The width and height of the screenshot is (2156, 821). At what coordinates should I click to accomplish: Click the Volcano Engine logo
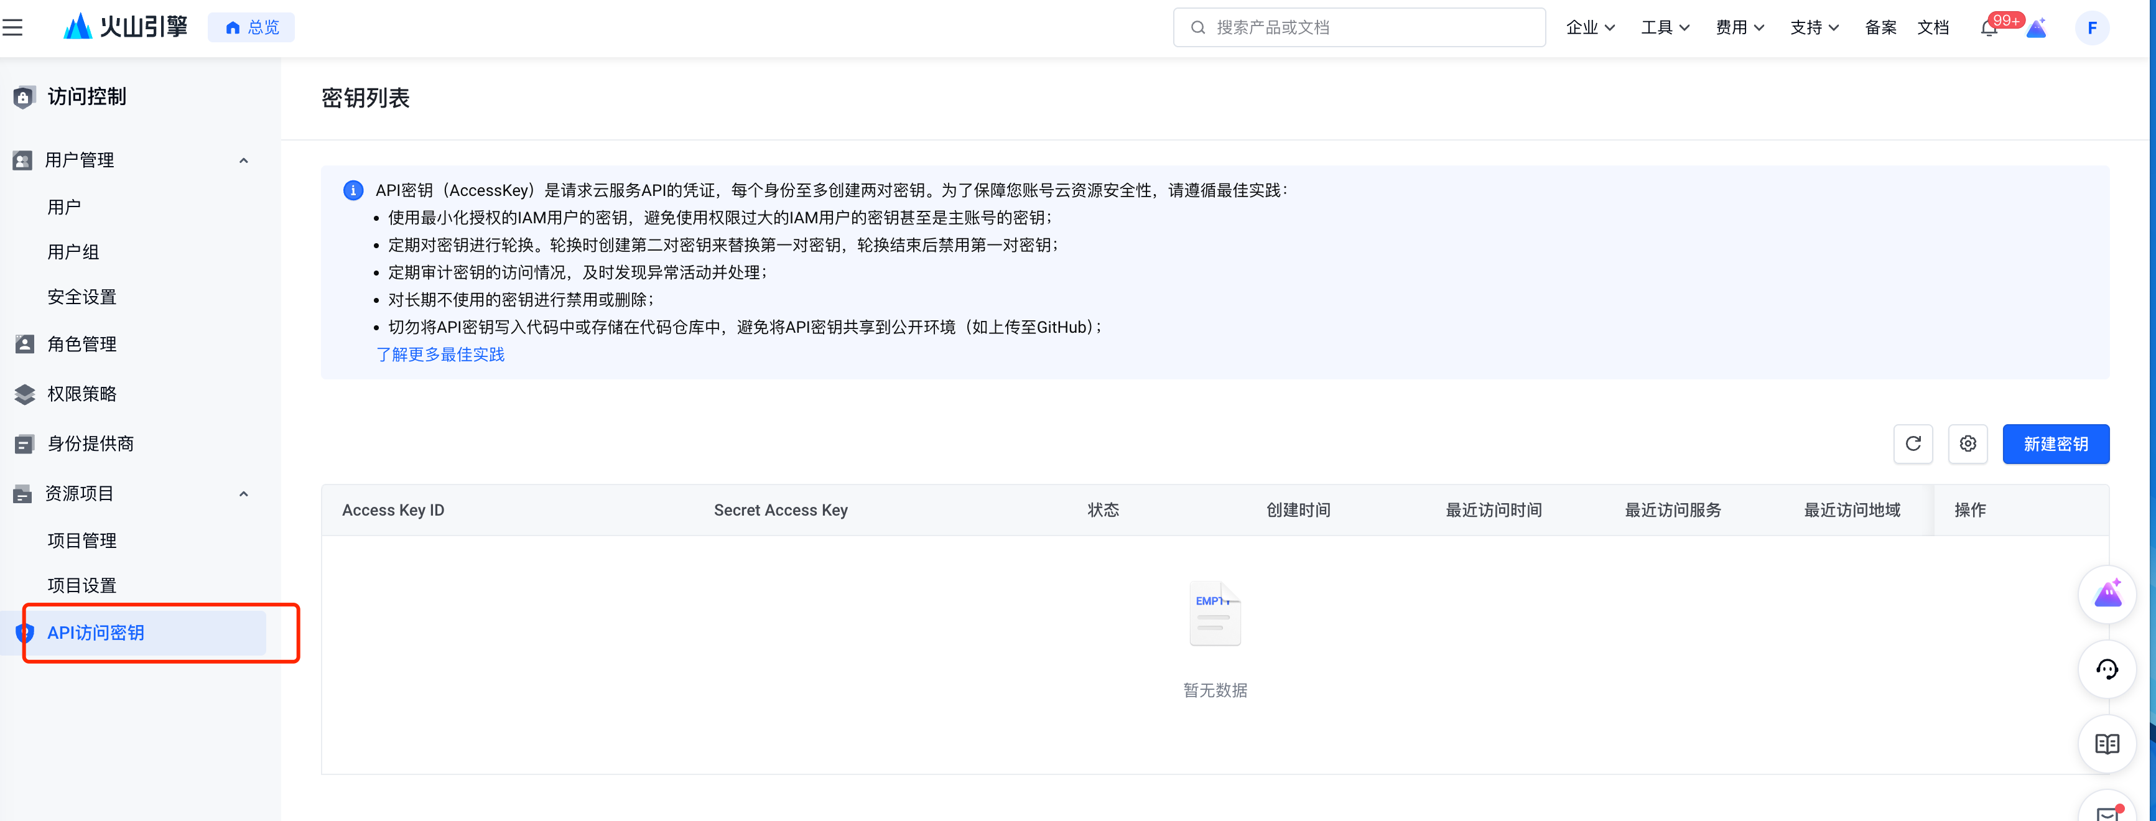pyautogui.click(x=126, y=27)
